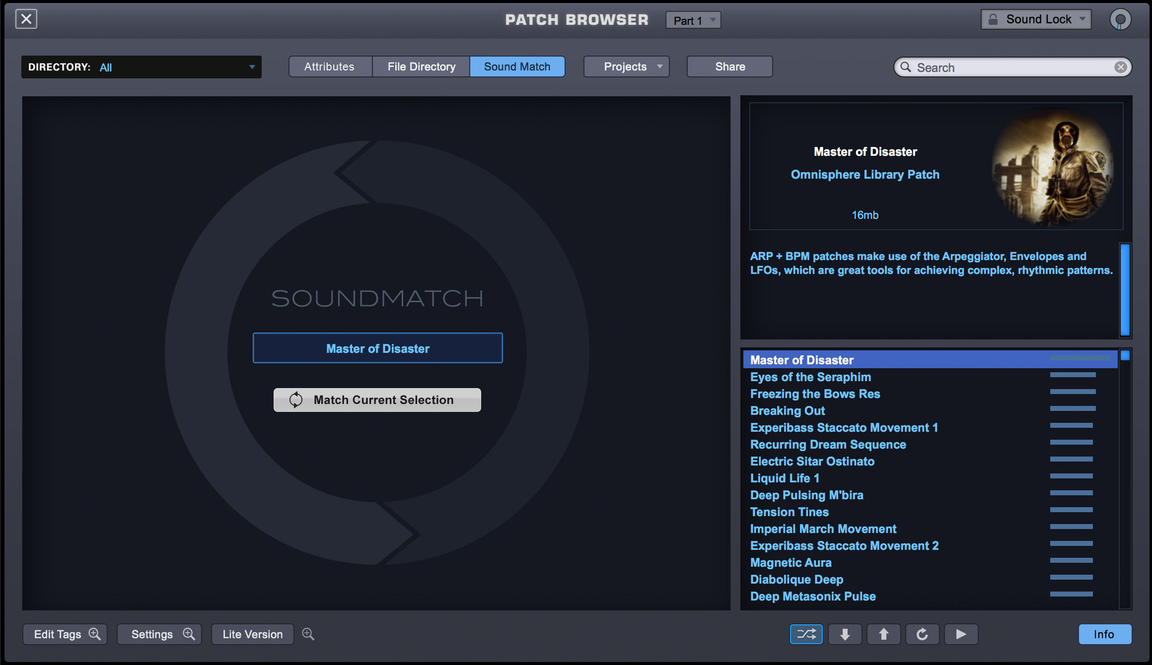
Task: Click the download/save patch icon
Action: click(846, 633)
